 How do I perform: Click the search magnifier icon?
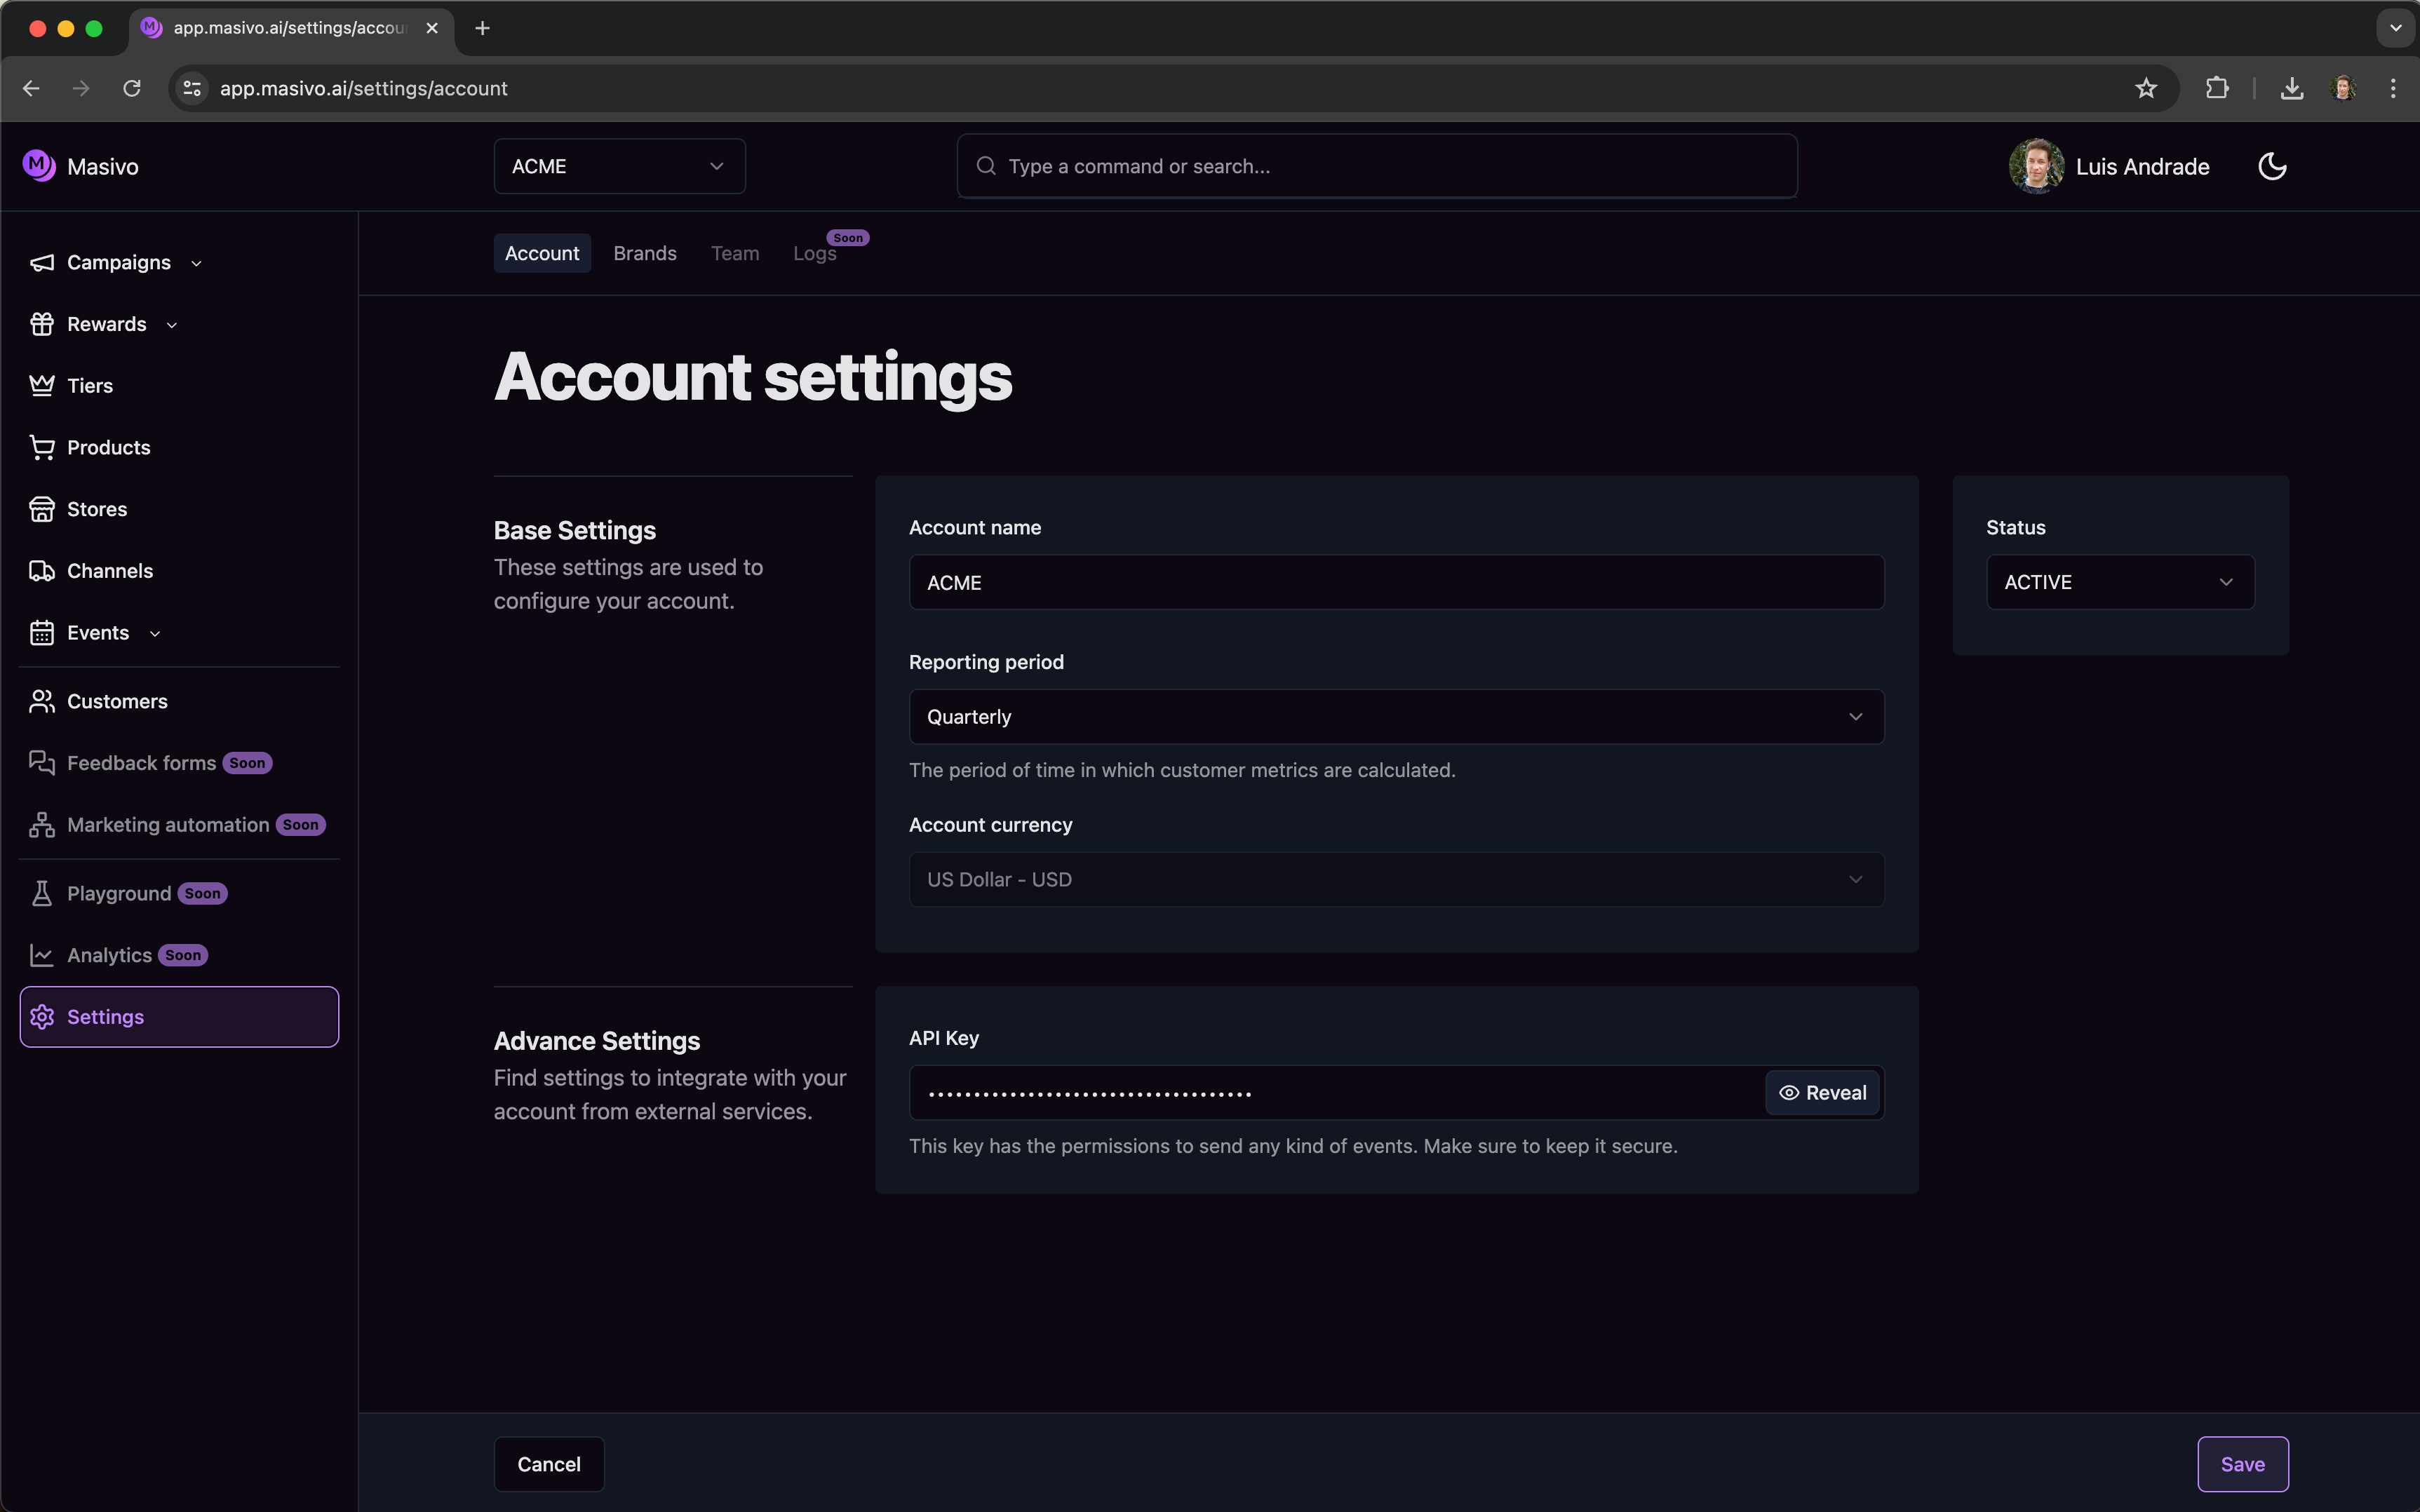click(x=986, y=166)
